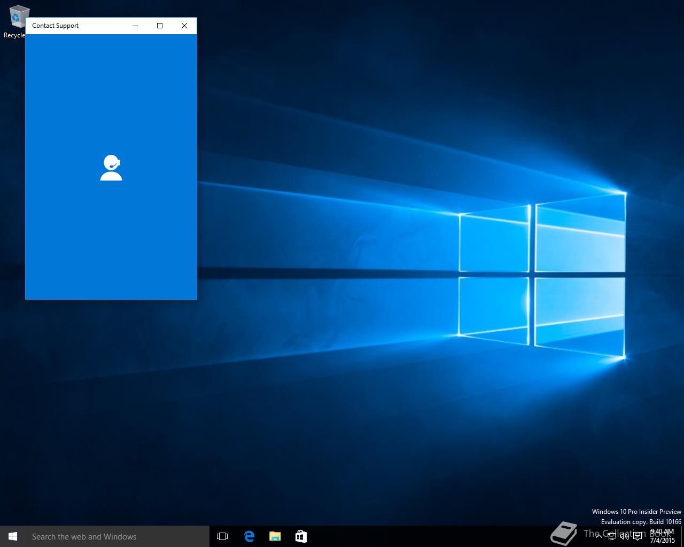Open the volume control tray icon
The height and width of the screenshot is (547, 684).
(625, 536)
